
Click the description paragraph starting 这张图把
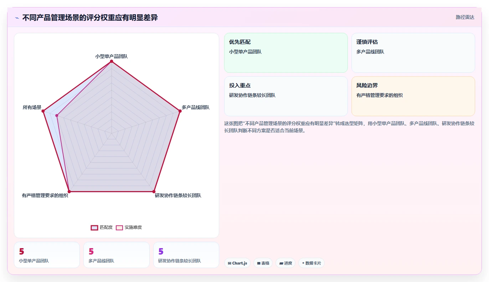point(349,127)
